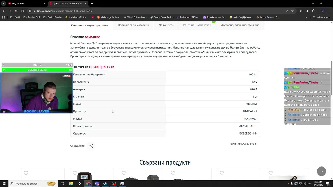Open the tester device product thumbnail
333x187 pixels.
click(85, 176)
